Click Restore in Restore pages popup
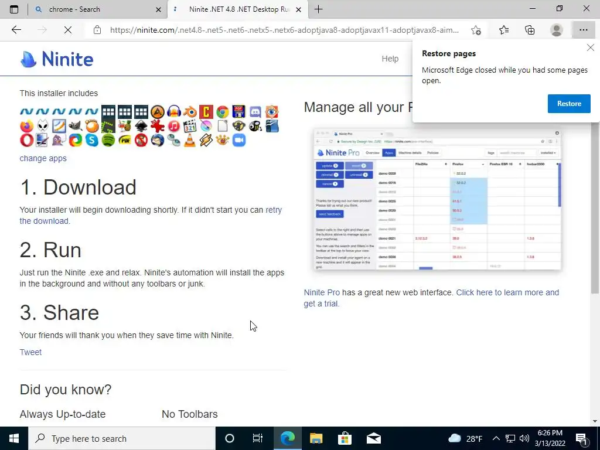Viewport: 600px width, 450px height. click(569, 104)
